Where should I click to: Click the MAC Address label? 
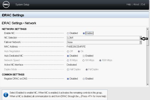[x=11, y=46]
